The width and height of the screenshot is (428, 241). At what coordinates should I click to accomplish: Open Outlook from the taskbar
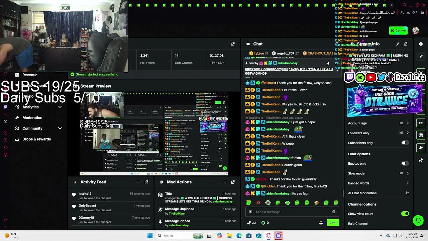click(259, 236)
